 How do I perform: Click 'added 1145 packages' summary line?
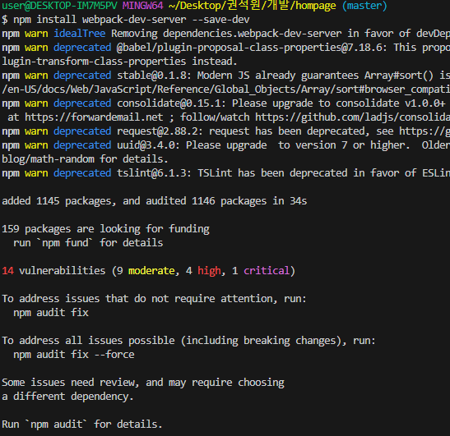tap(155, 201)
